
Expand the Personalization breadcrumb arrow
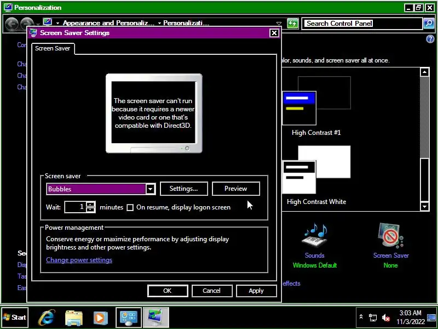(159, 23)
